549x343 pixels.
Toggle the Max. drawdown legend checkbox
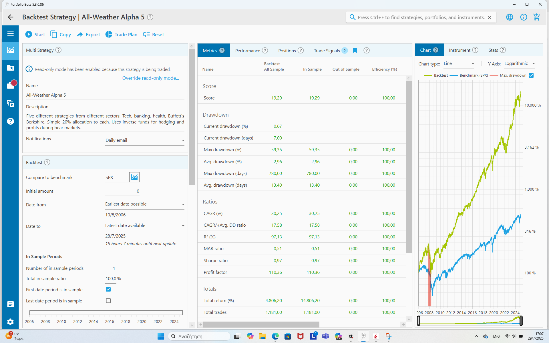(x=531, y=75)
